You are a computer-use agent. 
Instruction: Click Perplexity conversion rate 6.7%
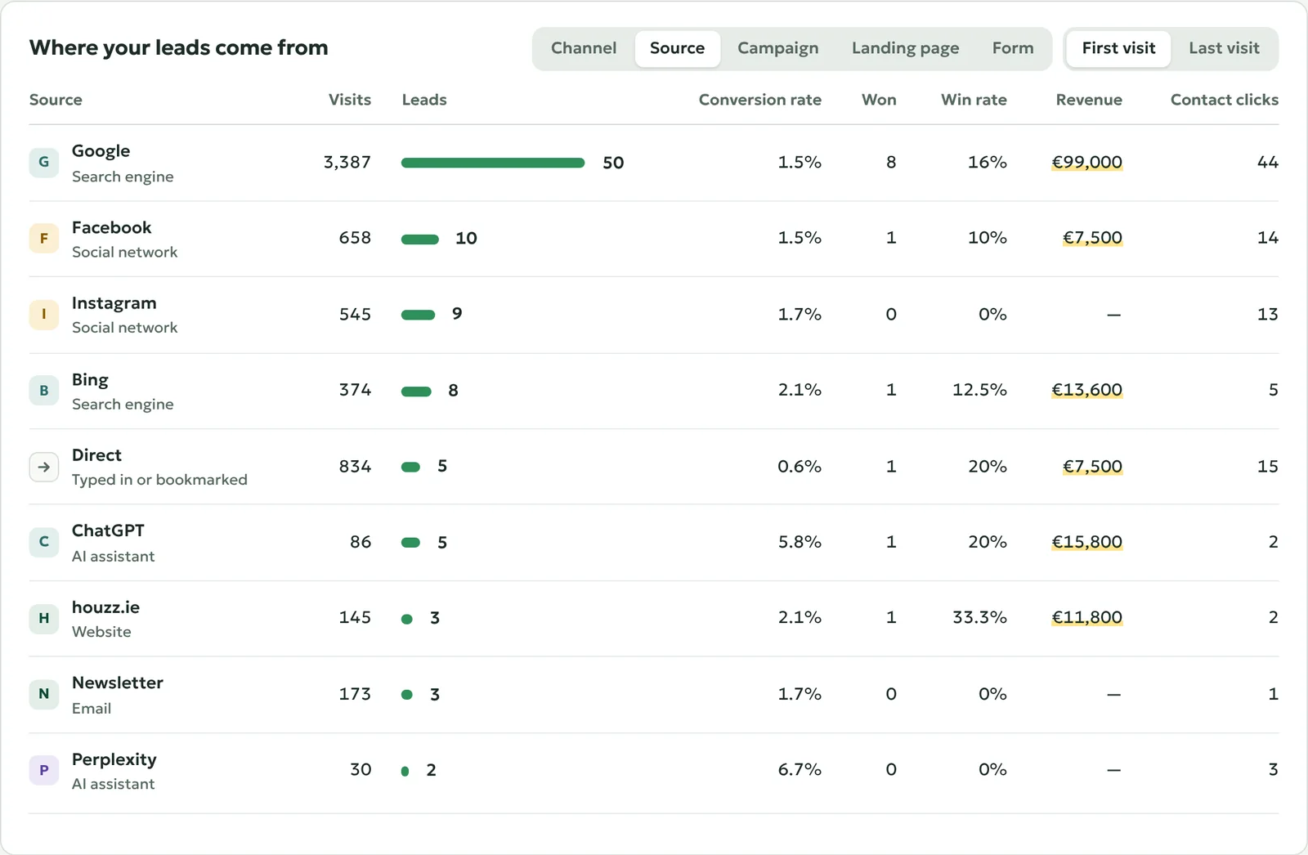tap(800, 769)
